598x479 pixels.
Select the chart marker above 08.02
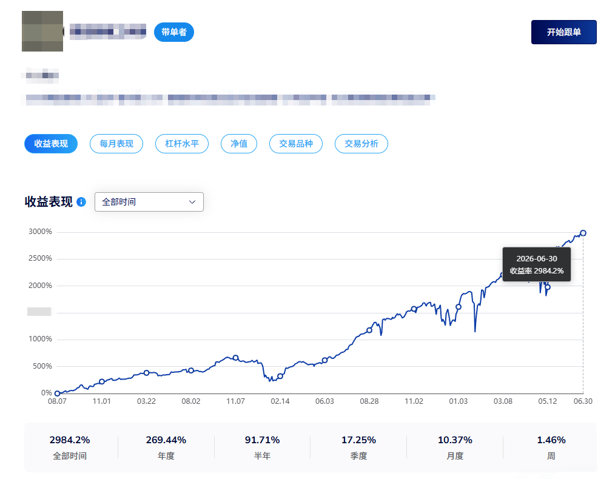coord(191,370)
